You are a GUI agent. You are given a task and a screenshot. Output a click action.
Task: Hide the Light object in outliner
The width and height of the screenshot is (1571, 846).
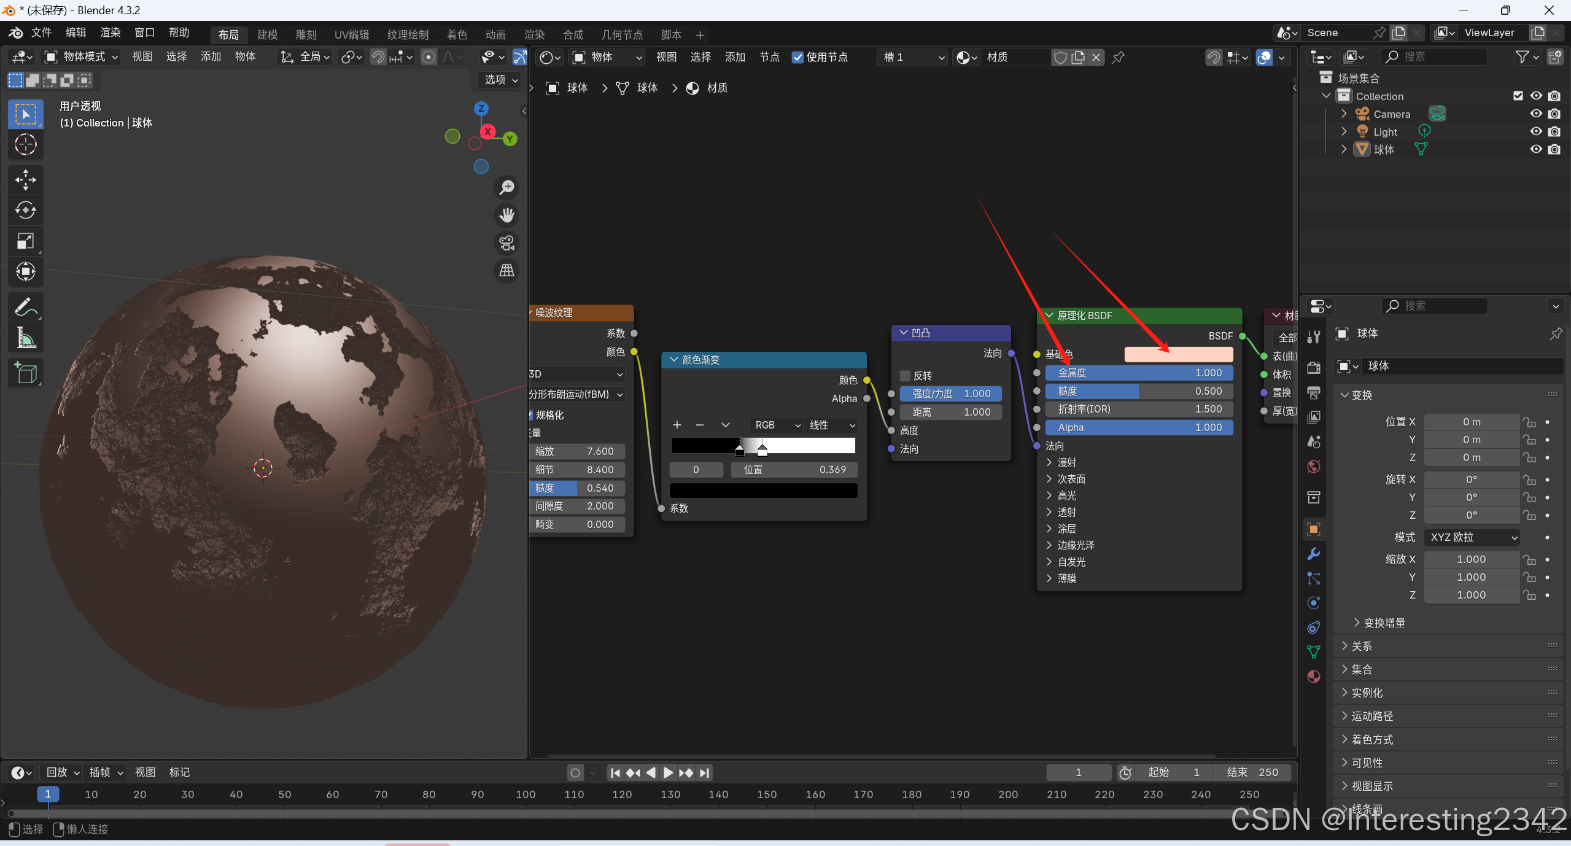(1536, 131)
